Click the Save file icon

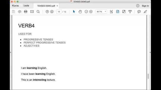(13, 12)
